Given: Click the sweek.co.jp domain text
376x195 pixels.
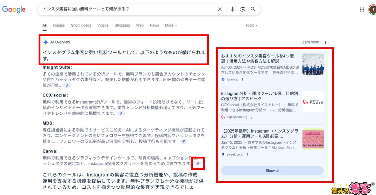Looking at the screenshot, I should [x=235, y=155].
